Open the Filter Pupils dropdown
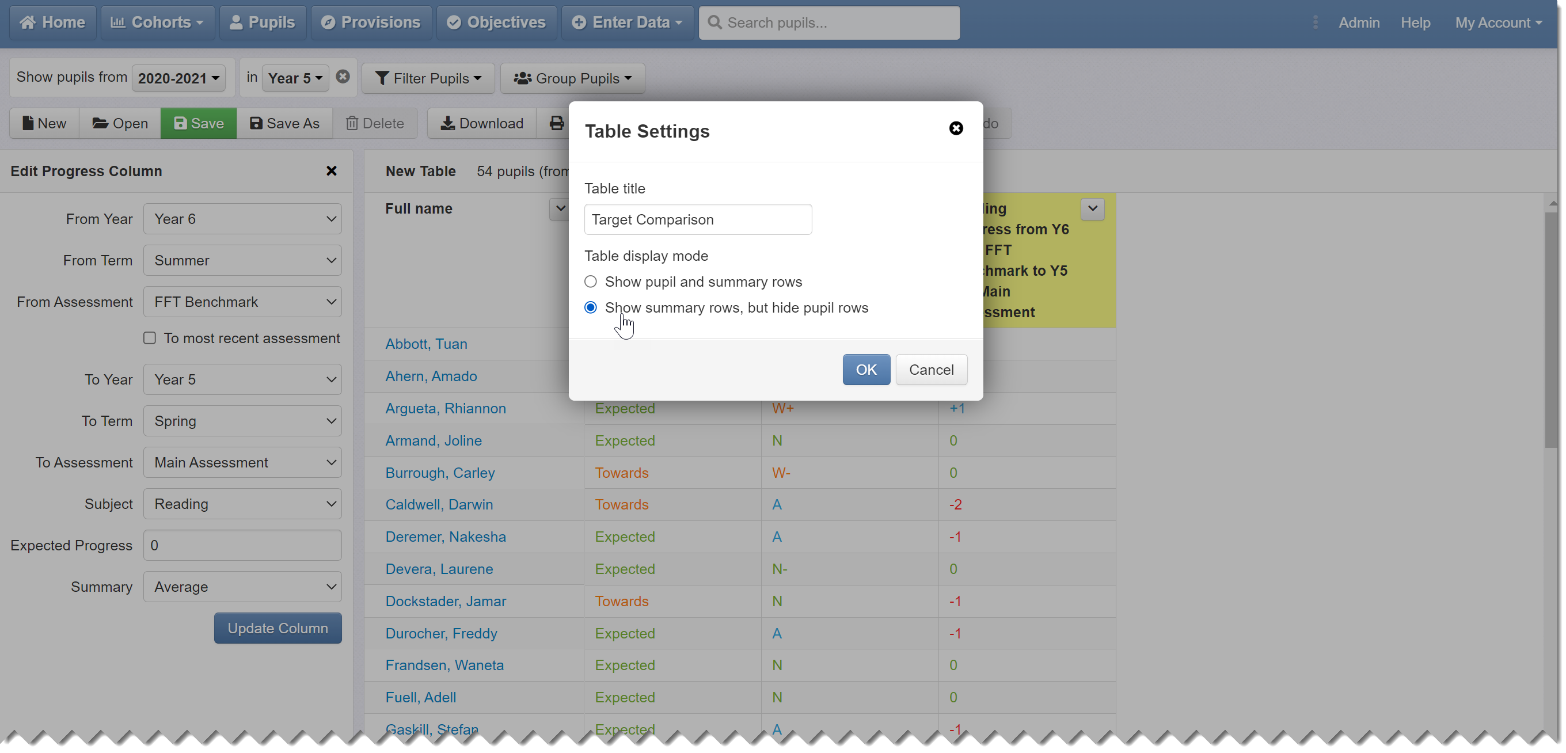 428,78
